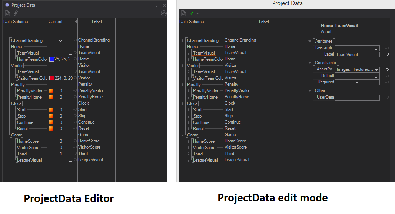Image resolution: width=395 pixels, height=214 pixels.
Task: Toggle the ChannelBranding checkmark value
Action: click(61, 40)
